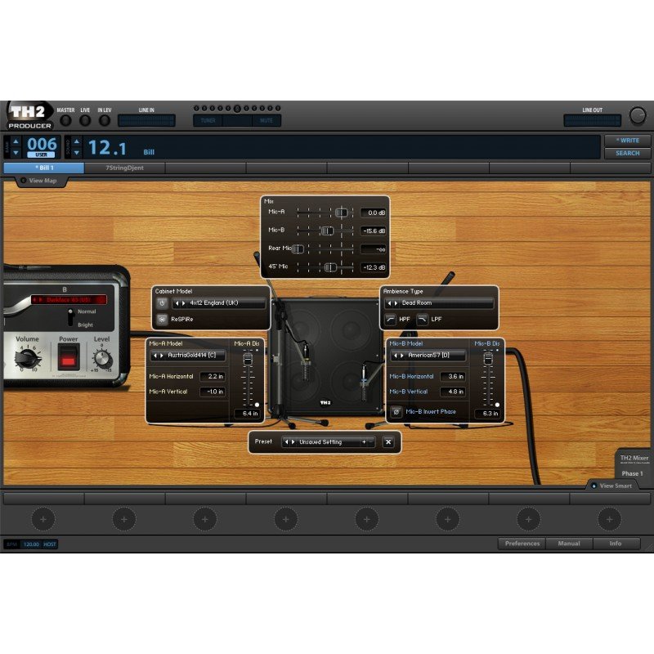The image size is (654, 654).
Task: Select previous ambience type arrow
Action: click(x=390, y=303)
